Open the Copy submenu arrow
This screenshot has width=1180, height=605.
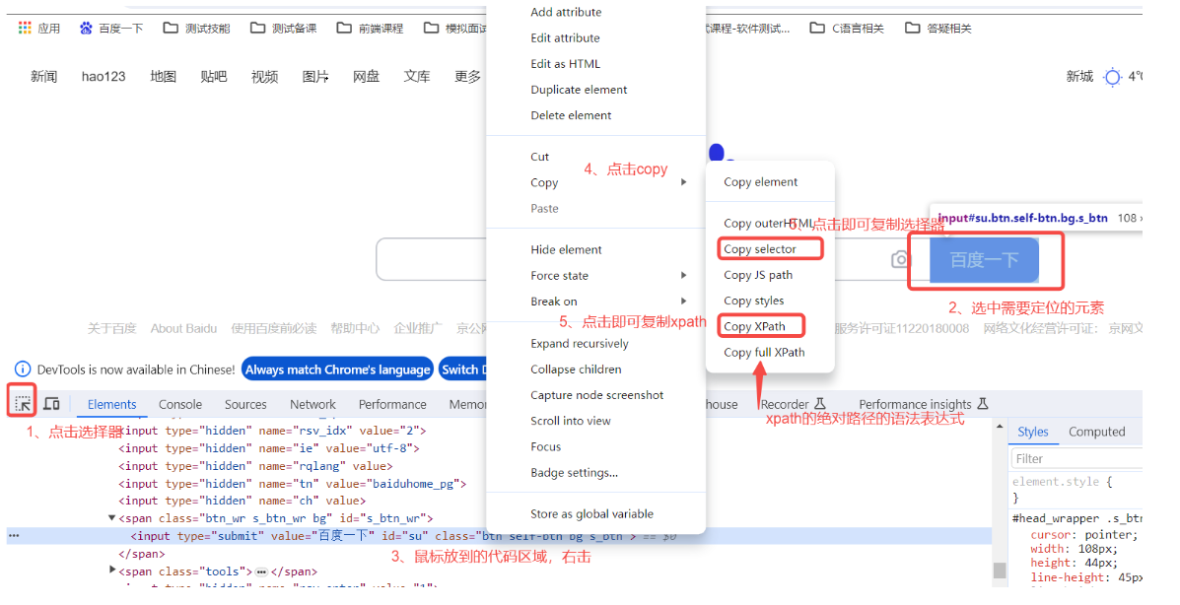(x=683, y=182)
